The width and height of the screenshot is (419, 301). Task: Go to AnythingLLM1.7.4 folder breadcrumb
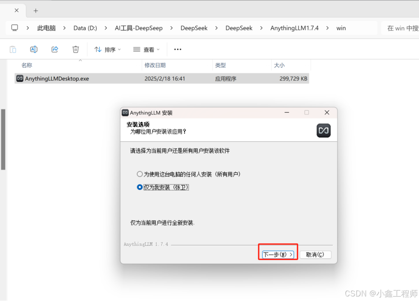pyautogui.click(x=294, y=28)
